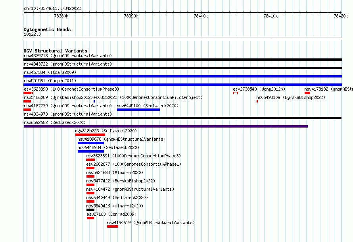Click dgv818n223 (Sedlazeck2020) label
Screen dimensions: 353x242
click(x=106, y=131)
